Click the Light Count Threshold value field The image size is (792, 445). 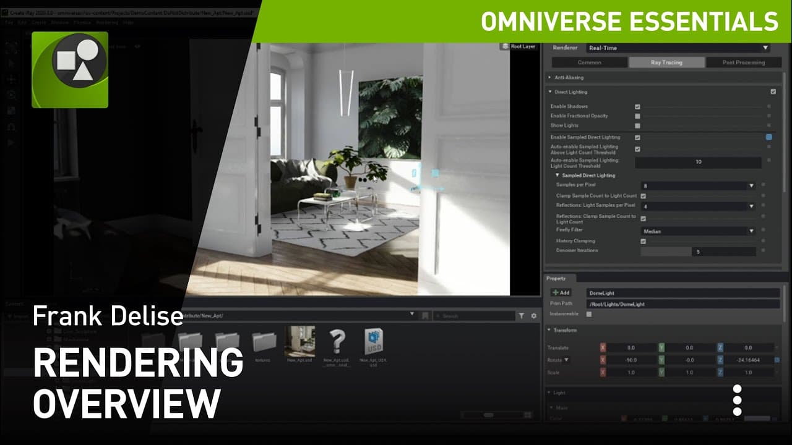(698, 162)
